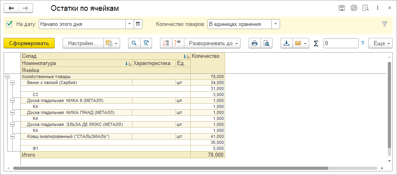Click the scroll right arrow of horizontal scrollbar
Viewport: 397px width, 175px height.
click(x=382, y=168)
